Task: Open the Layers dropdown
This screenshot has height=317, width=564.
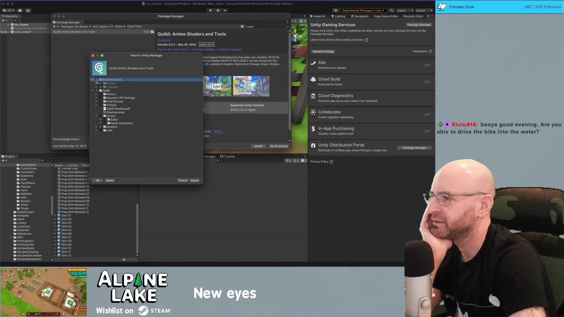Action: pos(405,10)
